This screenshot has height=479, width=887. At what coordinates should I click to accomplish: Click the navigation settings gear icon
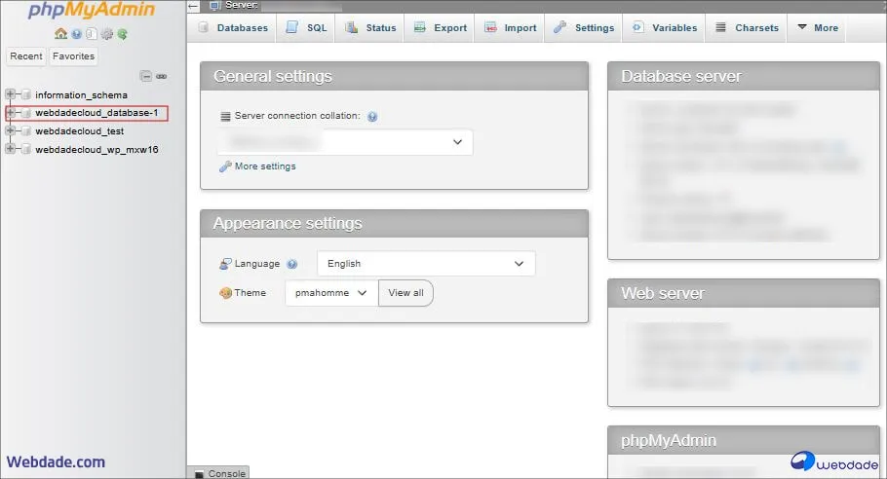coord(107,34)
